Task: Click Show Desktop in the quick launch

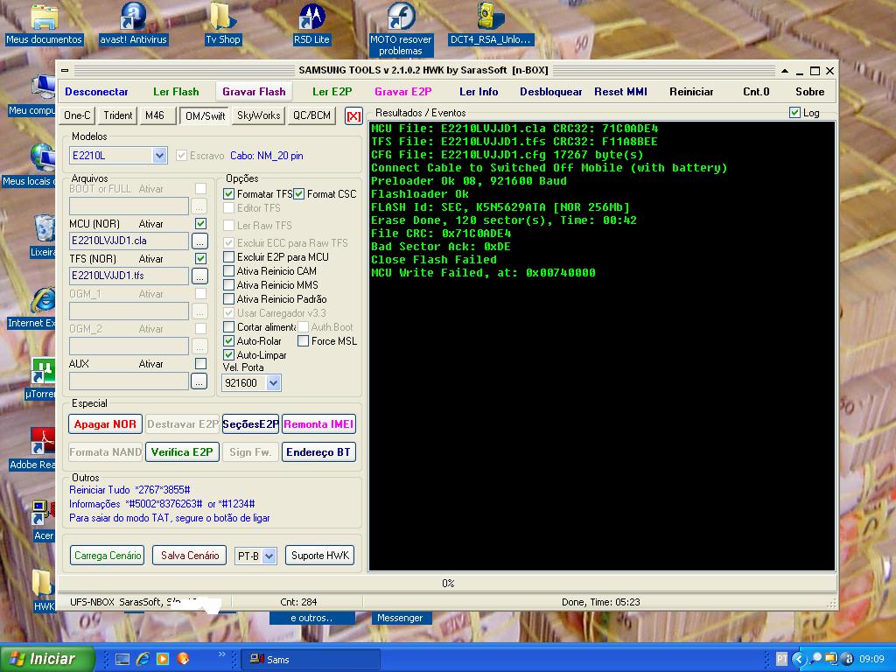Action: tap(122, 659)
